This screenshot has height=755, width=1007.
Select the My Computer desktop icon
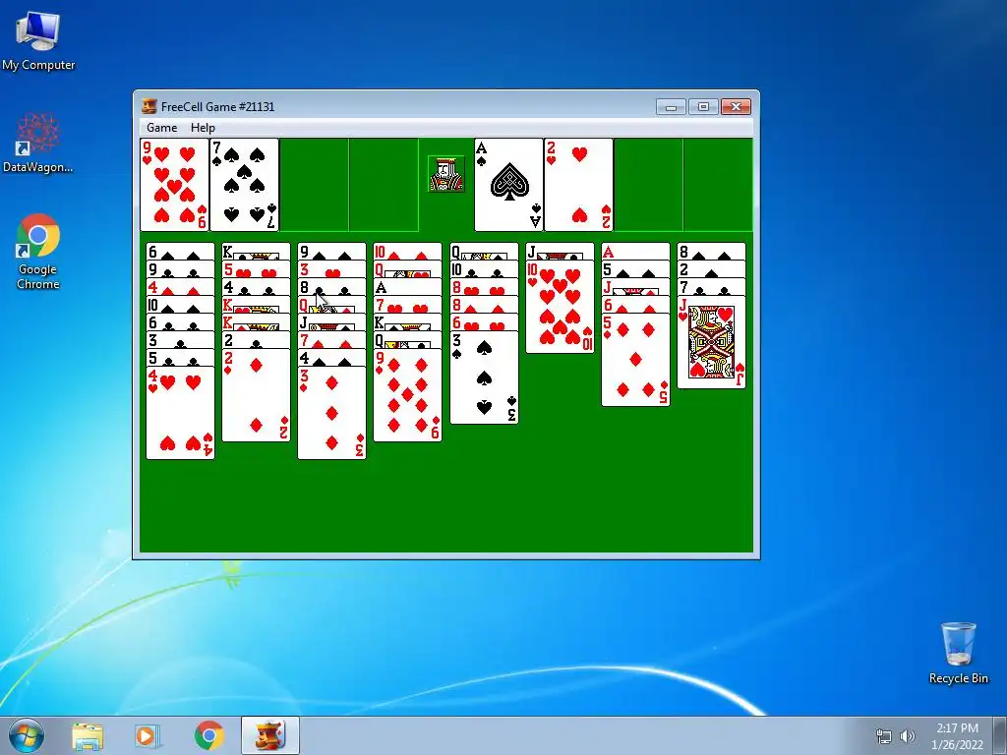click(38, 40)
